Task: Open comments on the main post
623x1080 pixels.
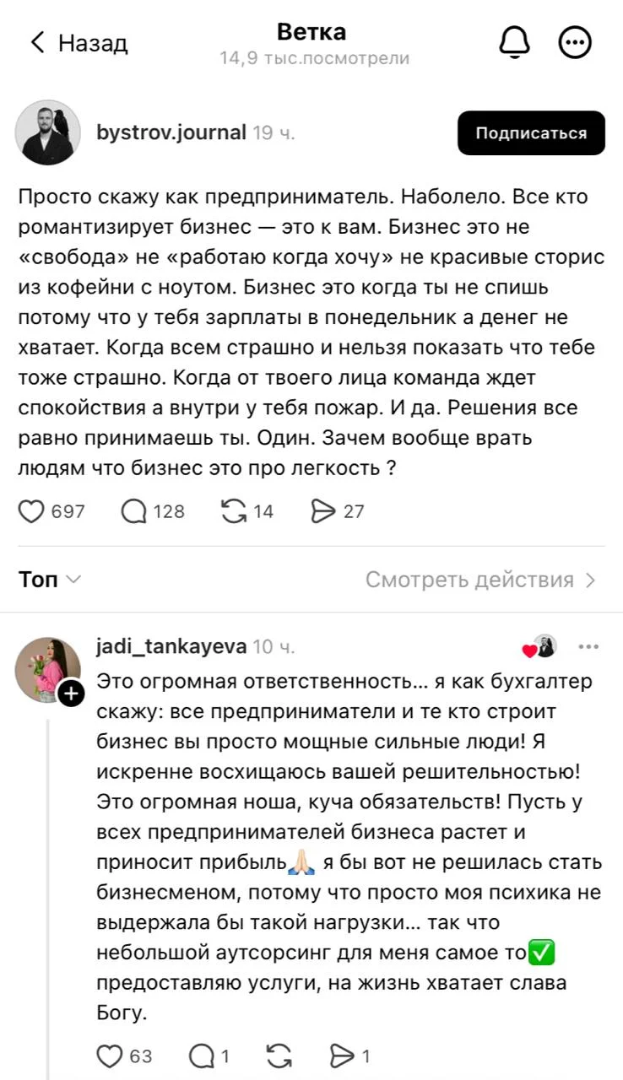Action: click(x=137, y=510)
